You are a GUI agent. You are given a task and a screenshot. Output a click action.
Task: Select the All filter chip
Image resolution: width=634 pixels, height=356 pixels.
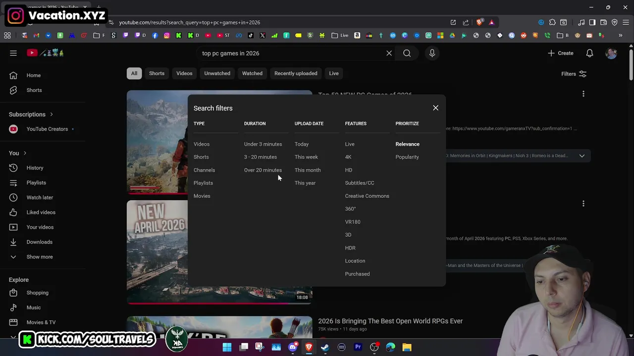point(134,73)
